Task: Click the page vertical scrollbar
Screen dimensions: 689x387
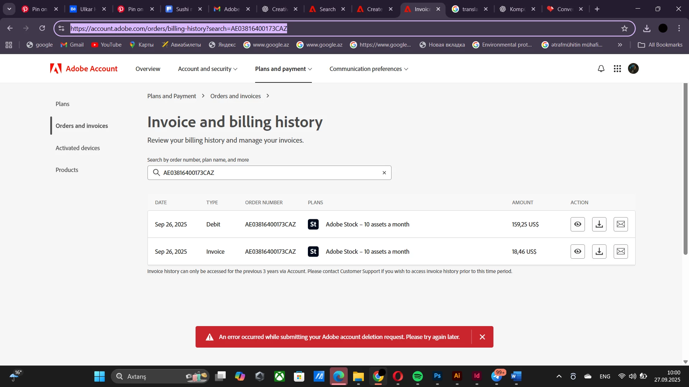Action: click(x=685, y=168)
